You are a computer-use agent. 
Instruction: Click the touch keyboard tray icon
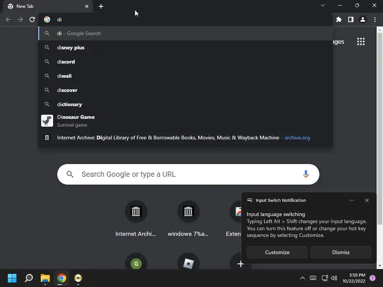[x=313, y=278]
